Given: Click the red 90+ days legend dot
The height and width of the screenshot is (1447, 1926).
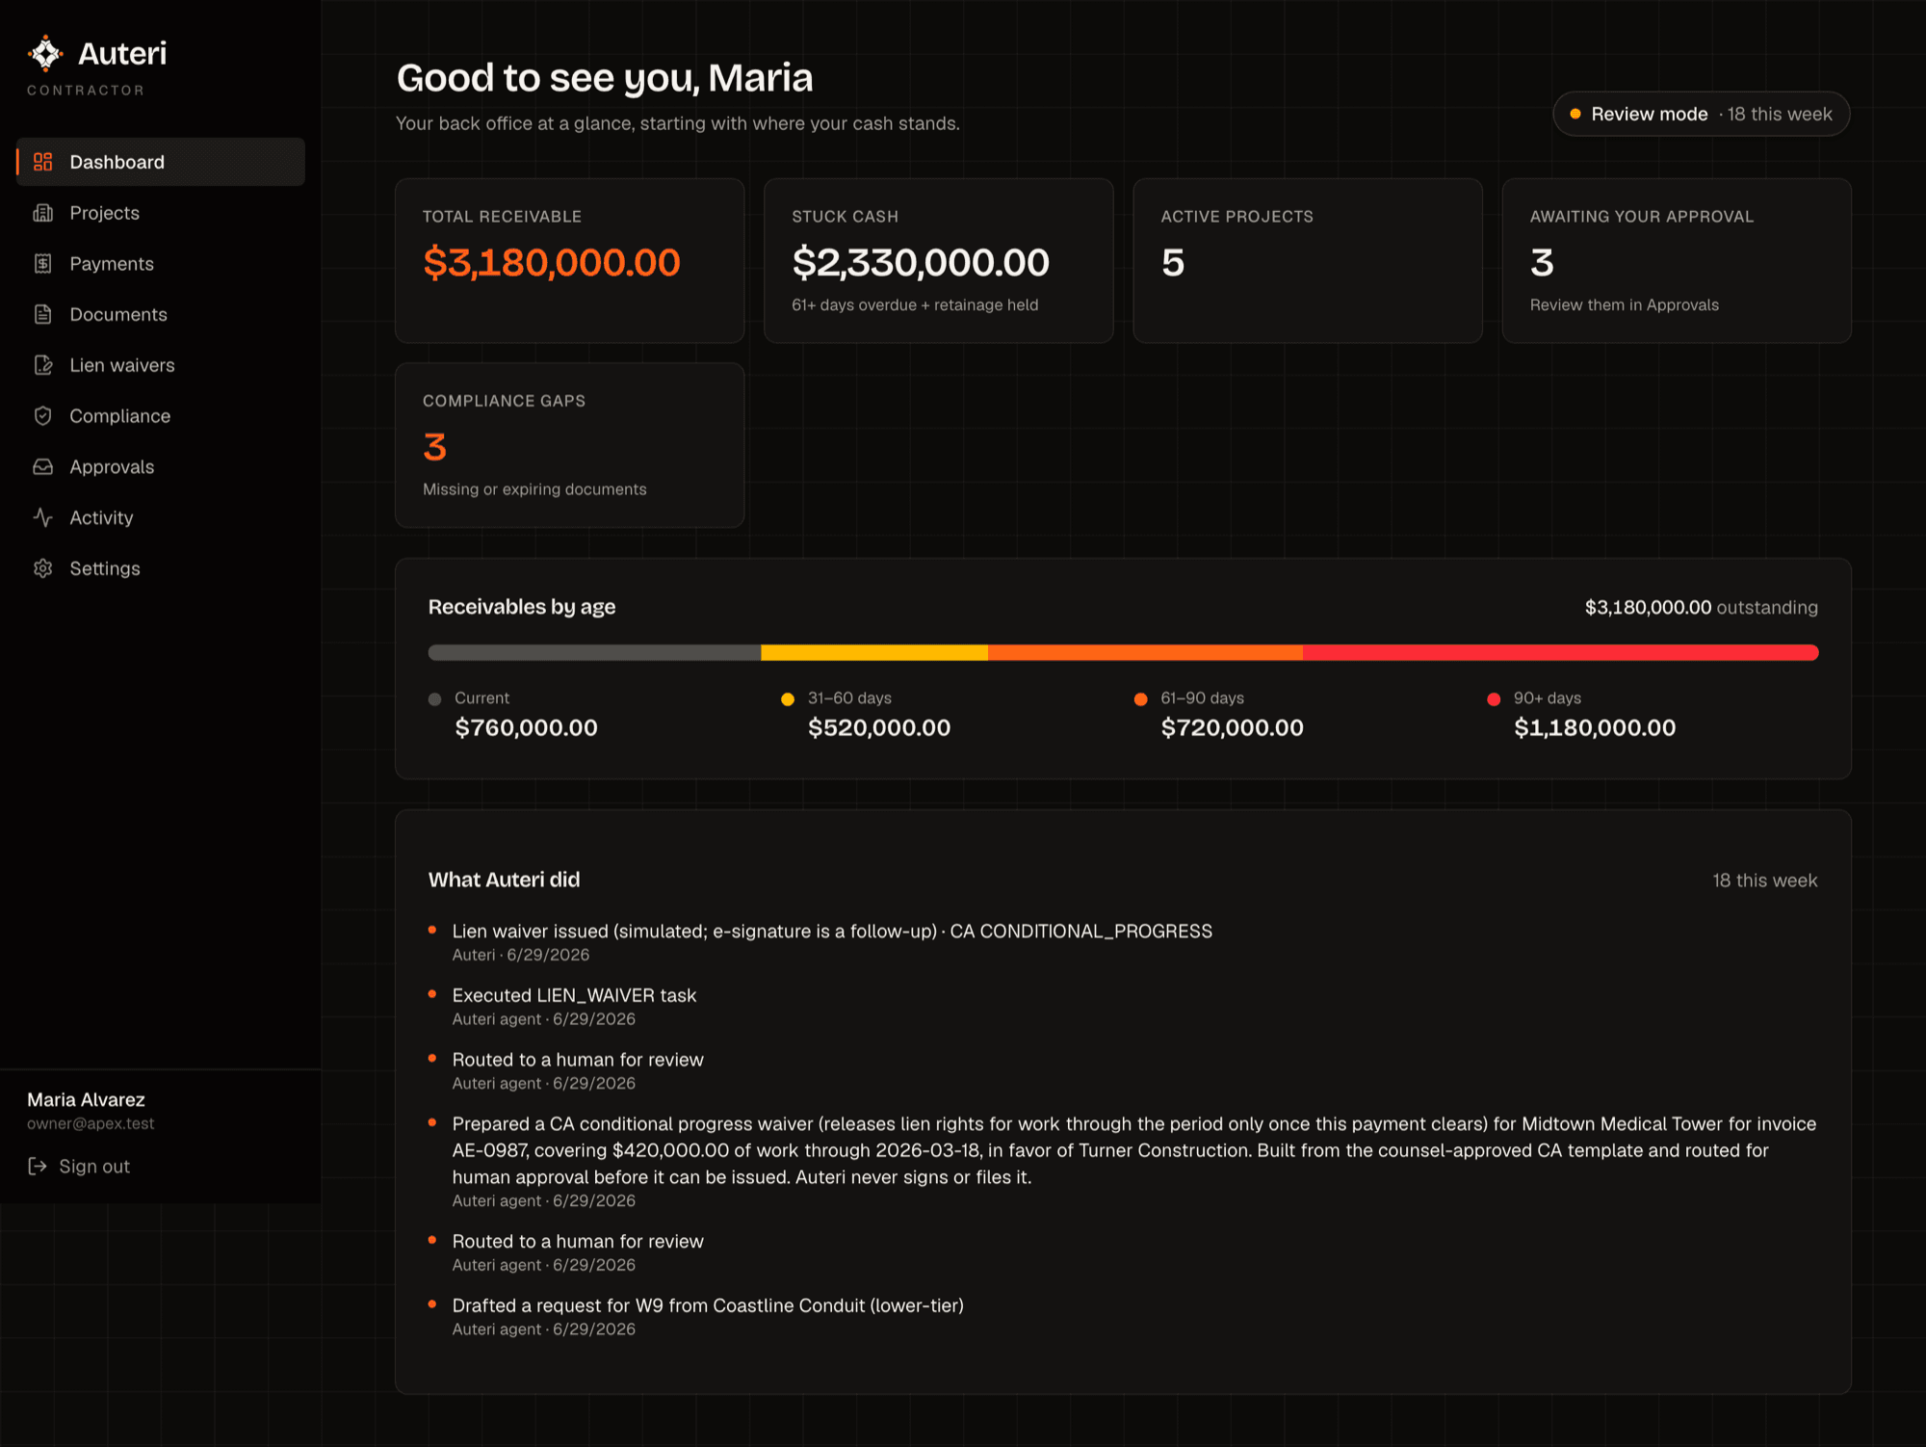Looking at the screenshot, I should (1494, 698).
